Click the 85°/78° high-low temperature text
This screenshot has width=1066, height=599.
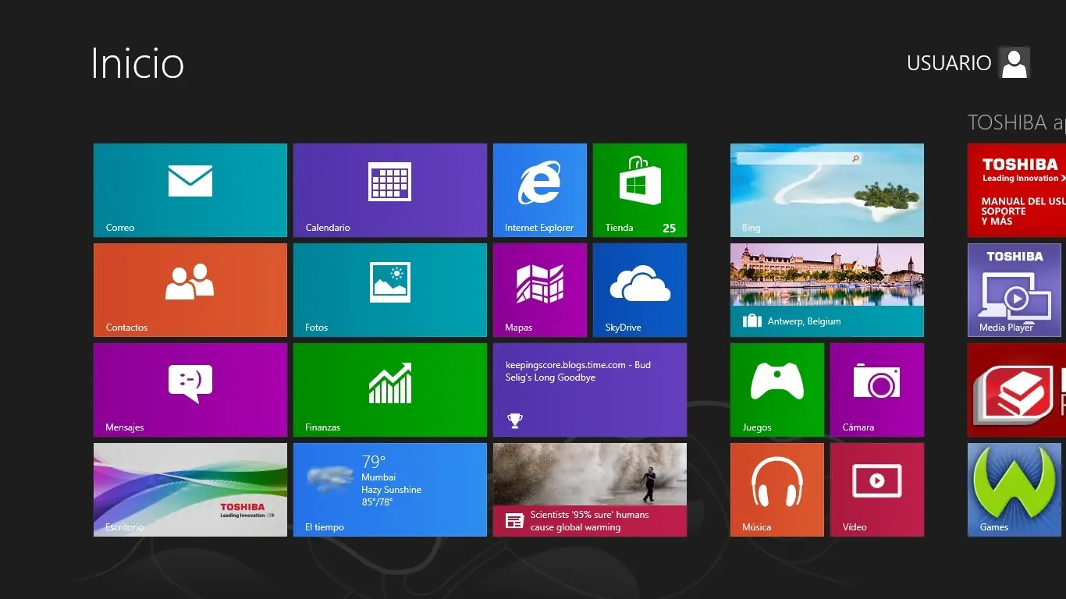pyautogui.click(x=377, y=502)
